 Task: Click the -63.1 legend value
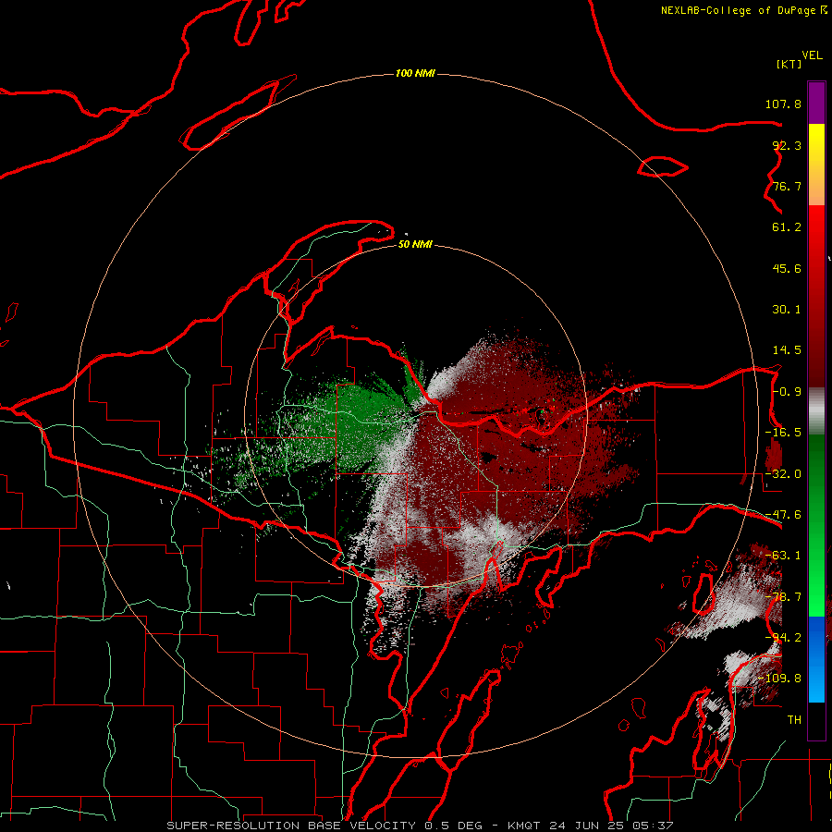pyautogui.click(x=783, y=556)
